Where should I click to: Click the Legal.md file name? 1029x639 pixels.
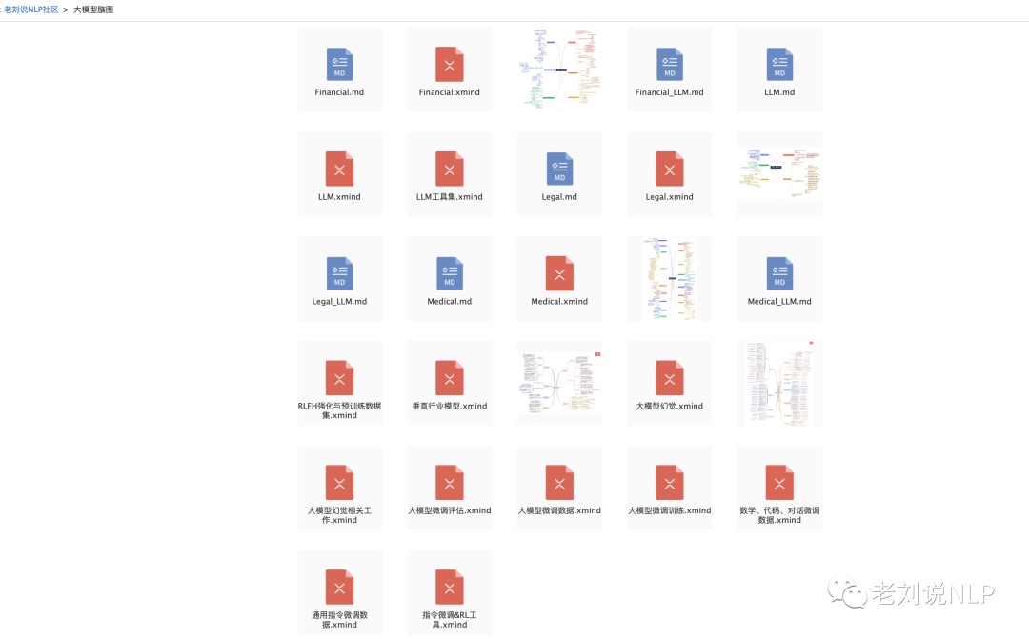tap(560, 197)
